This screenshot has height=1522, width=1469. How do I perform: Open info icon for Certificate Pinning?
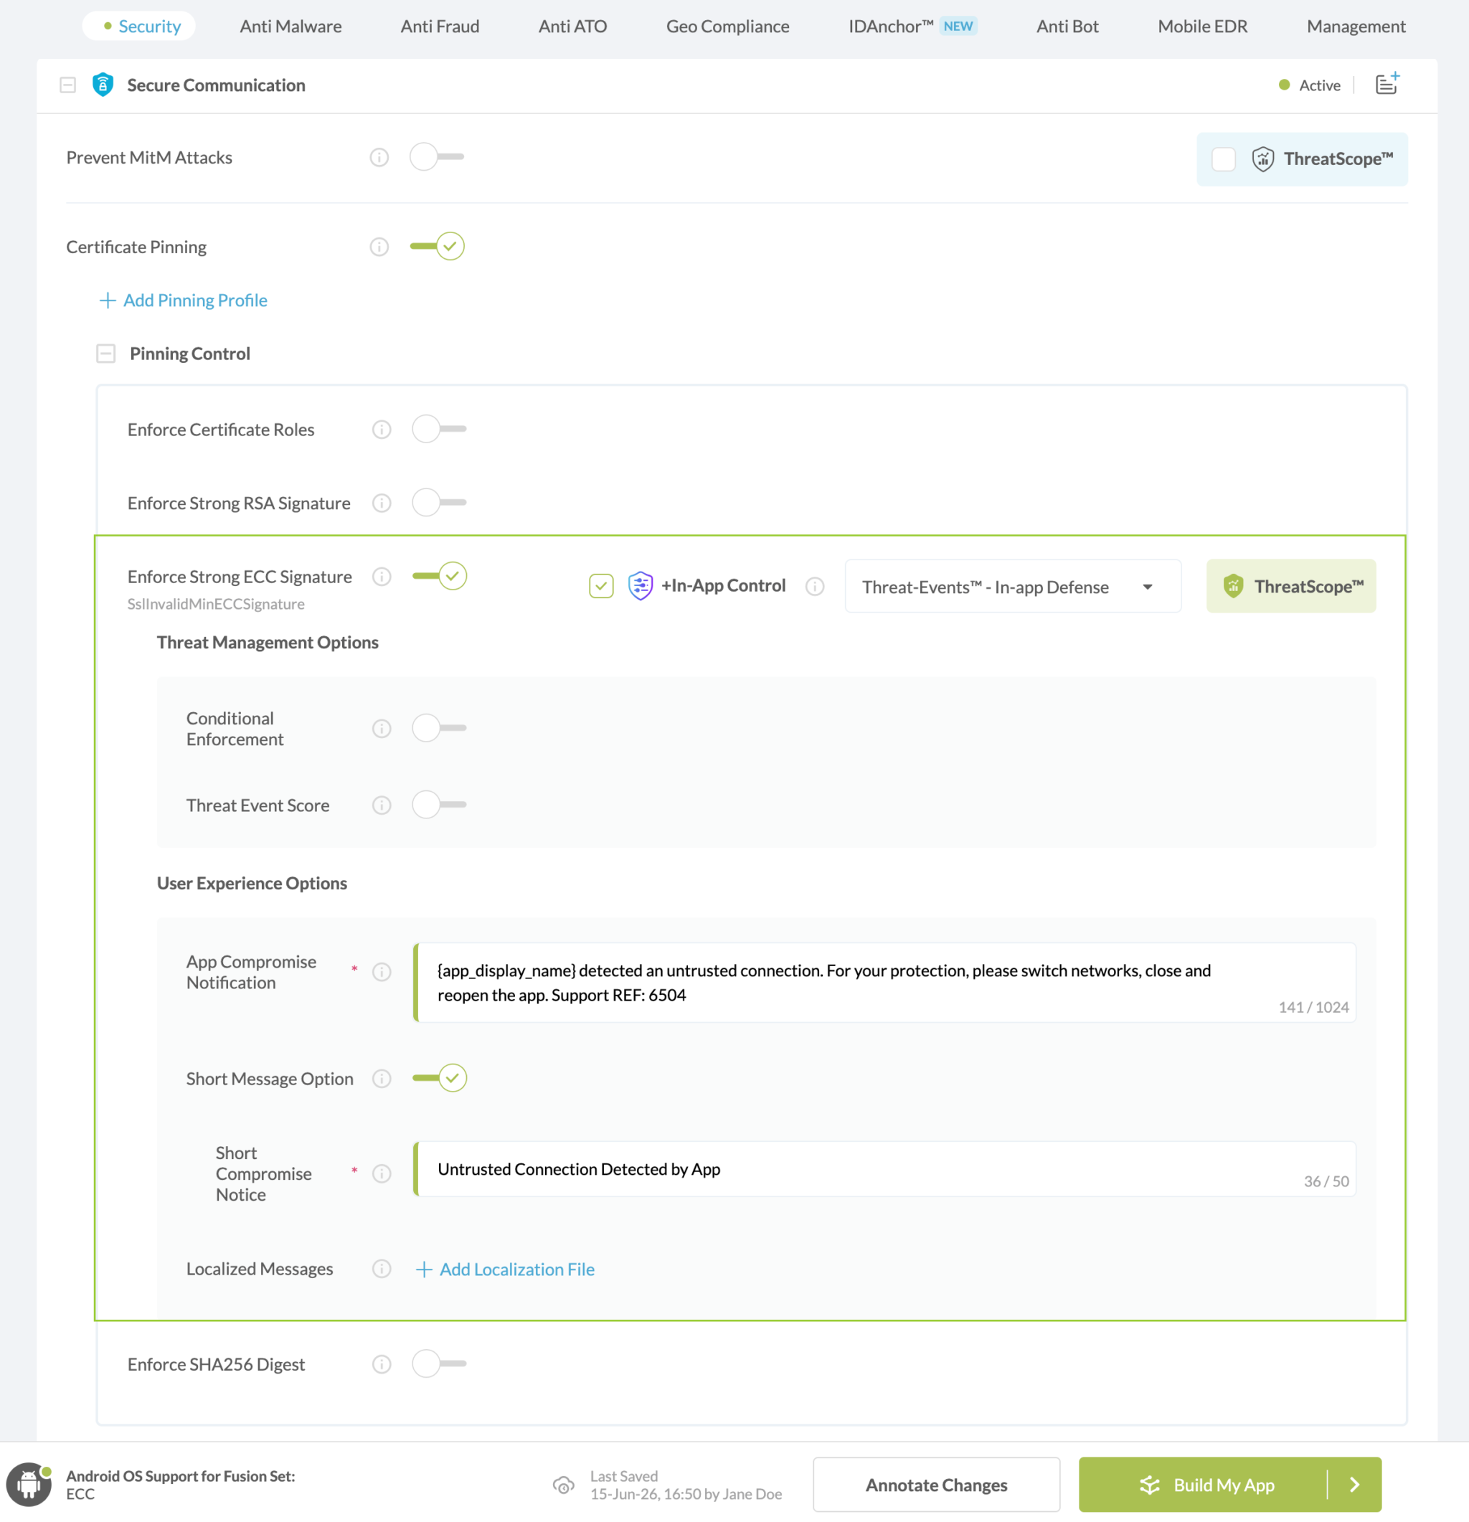tap(379, 247)
